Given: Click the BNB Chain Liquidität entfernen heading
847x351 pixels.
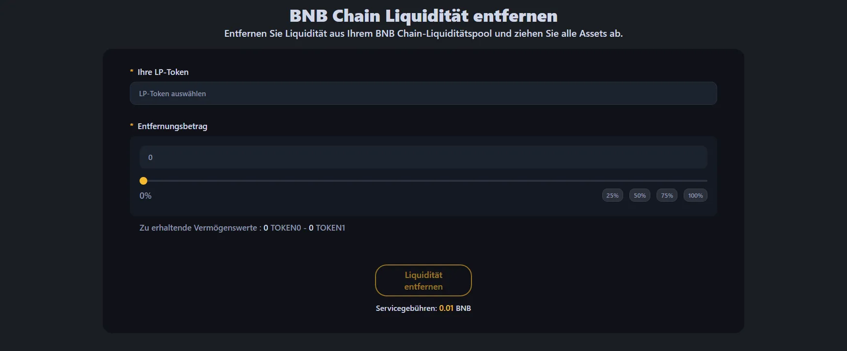Looking at the screenshot, I should pyautogui.click(x=423, y=16).
